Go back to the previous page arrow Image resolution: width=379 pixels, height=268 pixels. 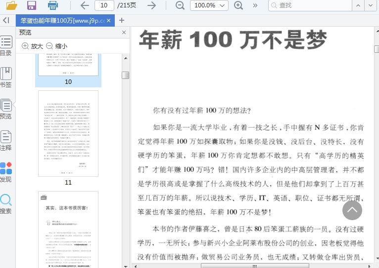pyautogui.click(x=85, y=5)
